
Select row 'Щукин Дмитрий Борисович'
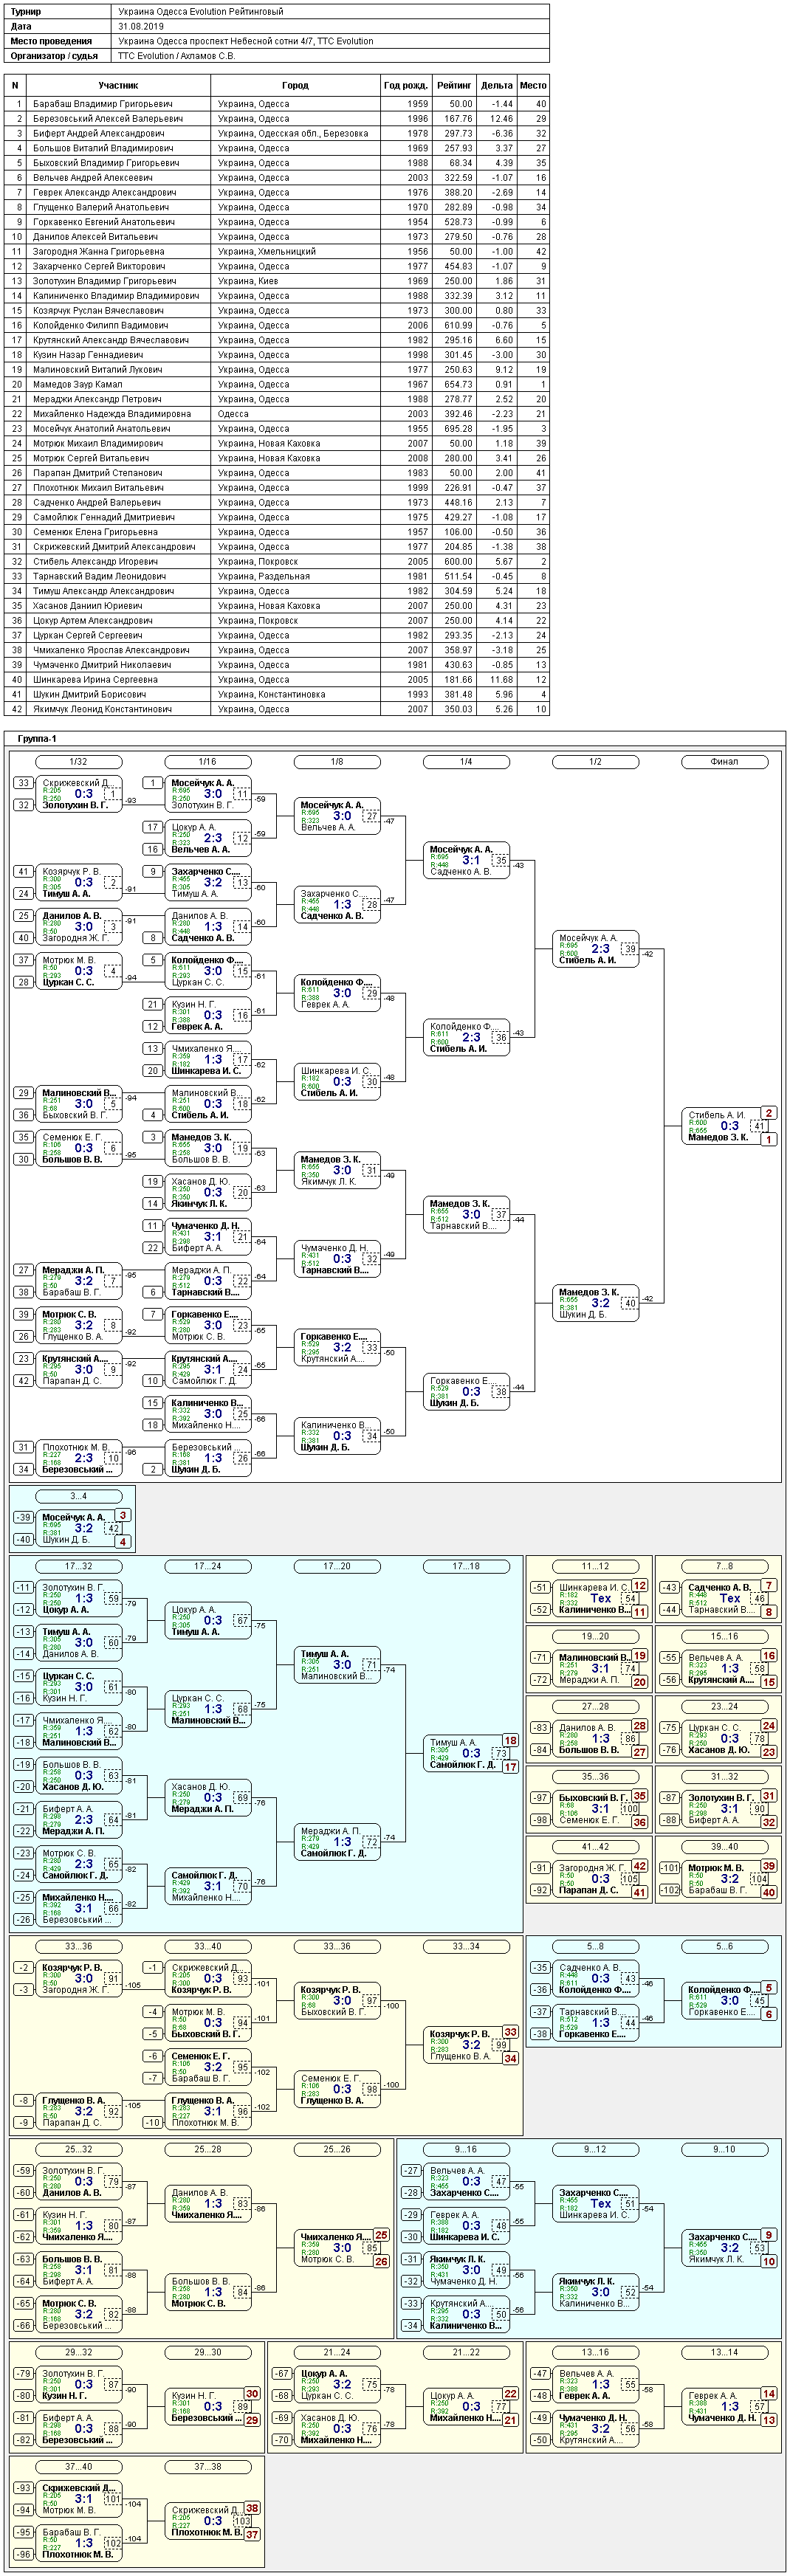(x=277, y=695)
